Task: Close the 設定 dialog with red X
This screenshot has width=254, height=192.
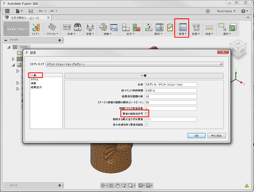Action: (x=223, y=52)
